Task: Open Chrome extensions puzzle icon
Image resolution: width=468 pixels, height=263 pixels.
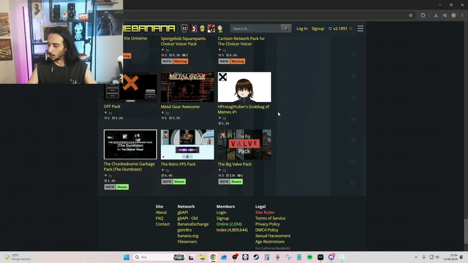Action: (423, 15)
